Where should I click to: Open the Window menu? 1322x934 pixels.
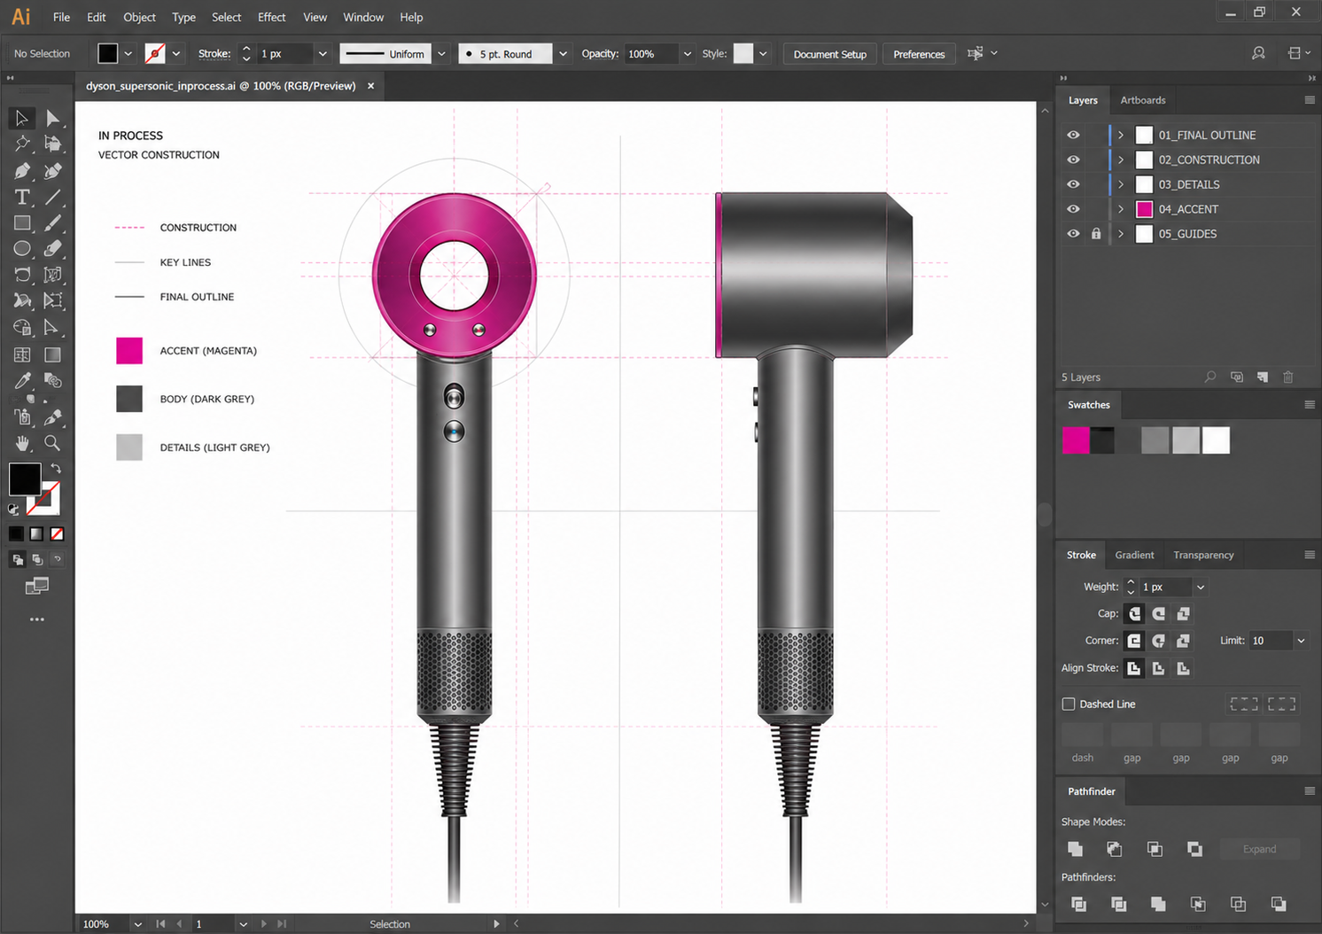[x=363, y=17]
